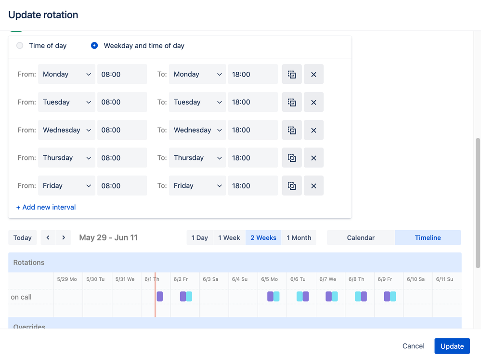Click the May 29 - Jun 11 date range
This screenshot has height=355, width=481.
tap(108, 237)
